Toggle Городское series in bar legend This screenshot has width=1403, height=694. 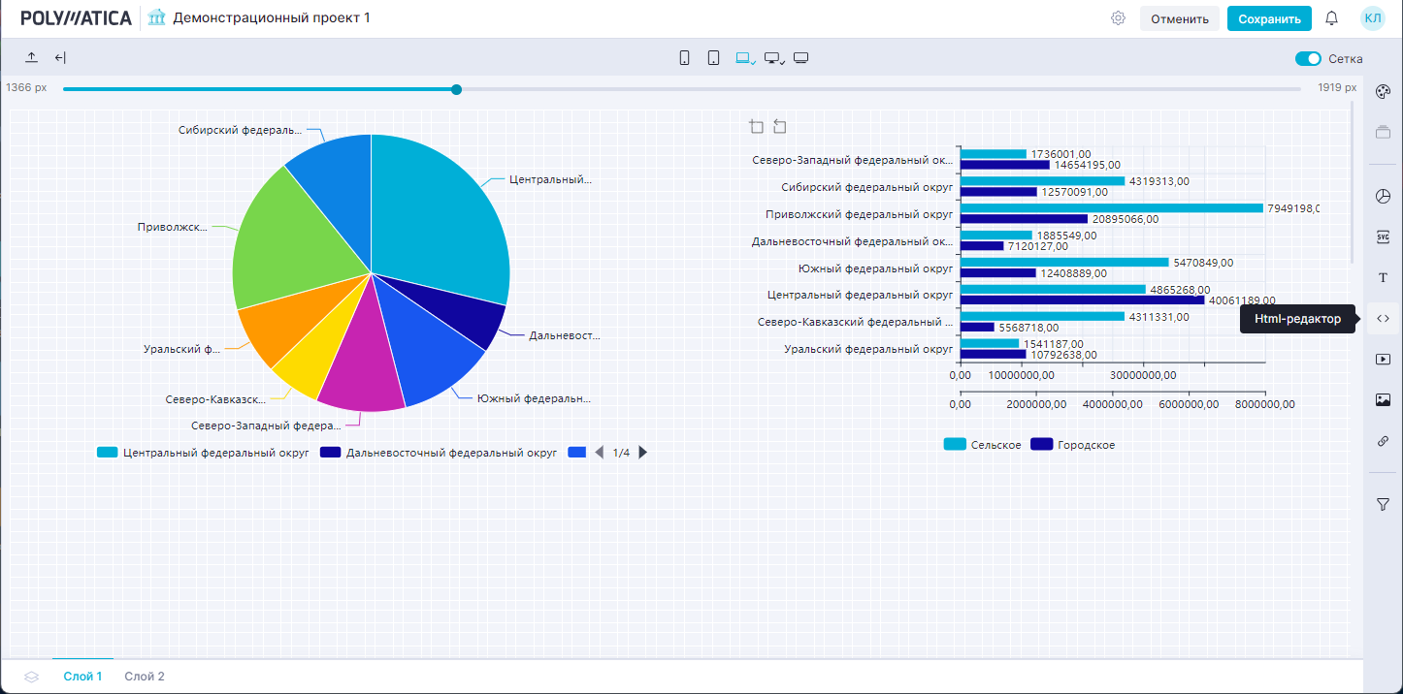click(1072, 445)
